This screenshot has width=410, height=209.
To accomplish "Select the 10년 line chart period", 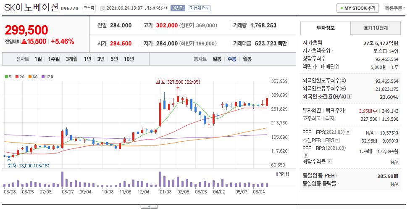I will coord(129,59).
